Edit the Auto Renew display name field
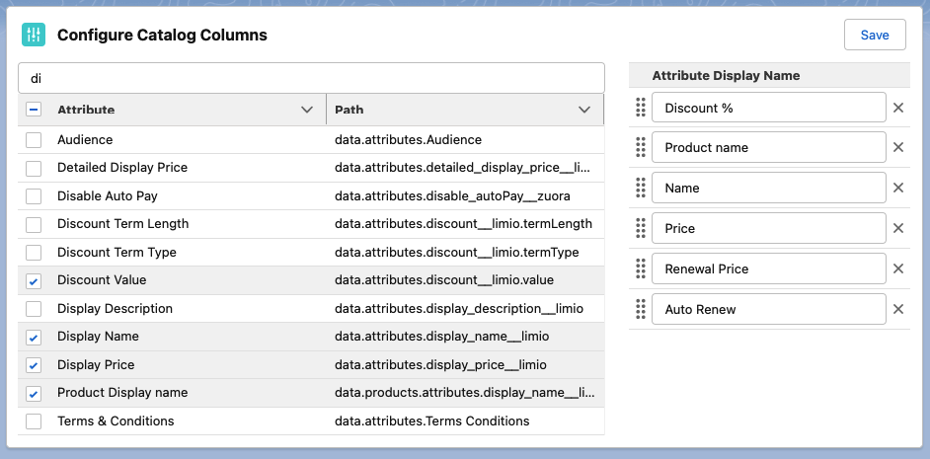This screenshot has height=459, width=930. (x=769, y=309)
